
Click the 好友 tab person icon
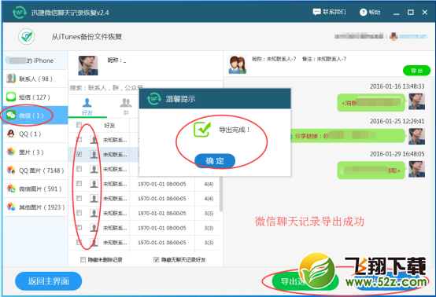87,102
